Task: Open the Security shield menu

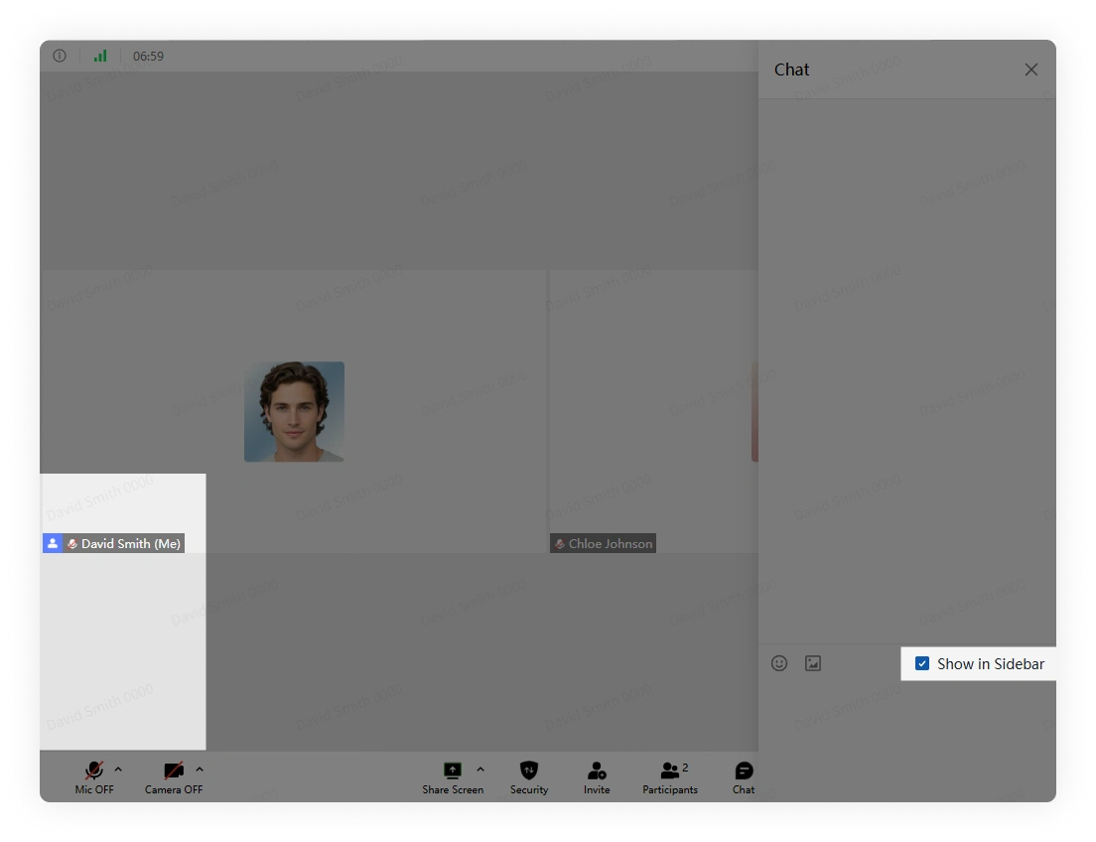Action: (529, 777)
